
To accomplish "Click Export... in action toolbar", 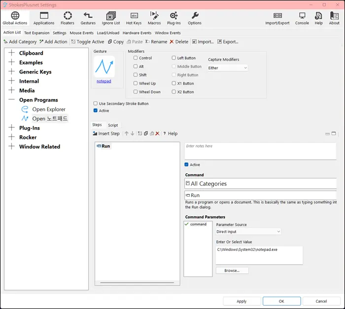I will pyautogui.click(x=228, y=41).
